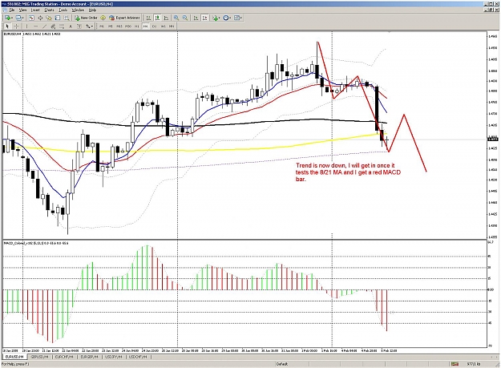
Task: Switch to the EURGBP,H4 chart tab
Action: [x=89, y=357]
